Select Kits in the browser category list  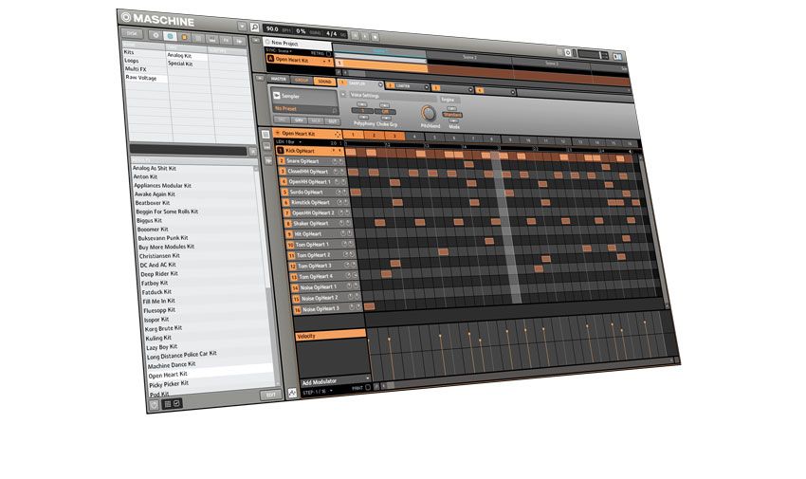click(x=129, y=52)
